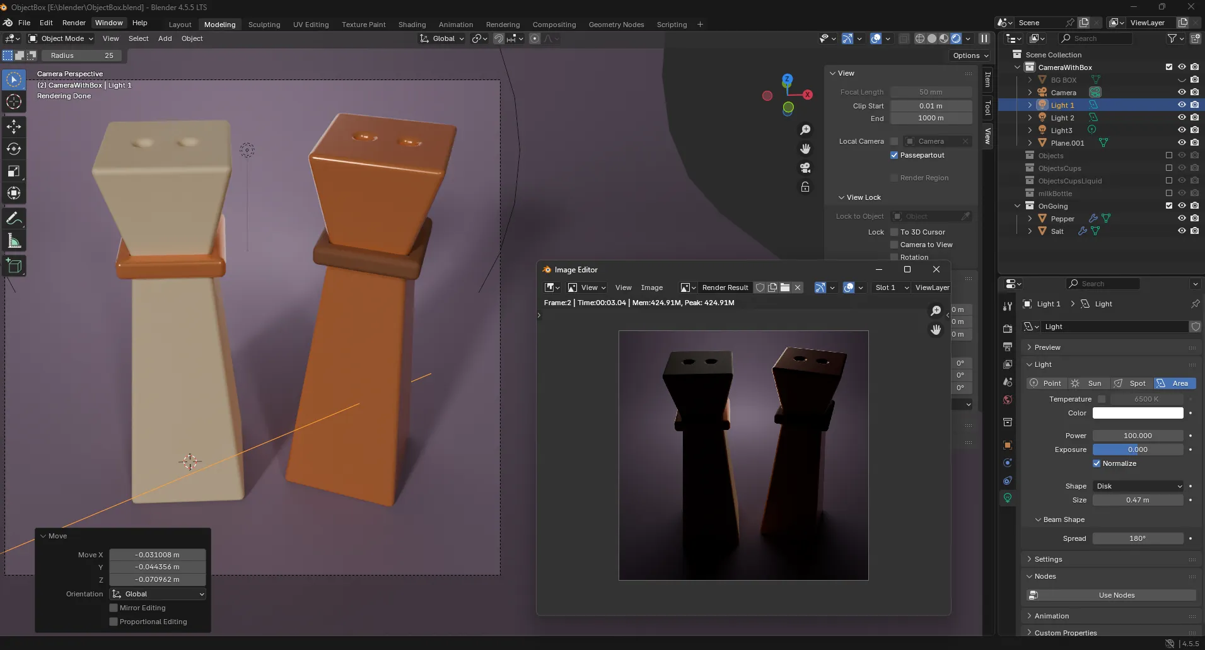Select the 3D Cursor tool
1205x650 pixels.
point(14,102)
